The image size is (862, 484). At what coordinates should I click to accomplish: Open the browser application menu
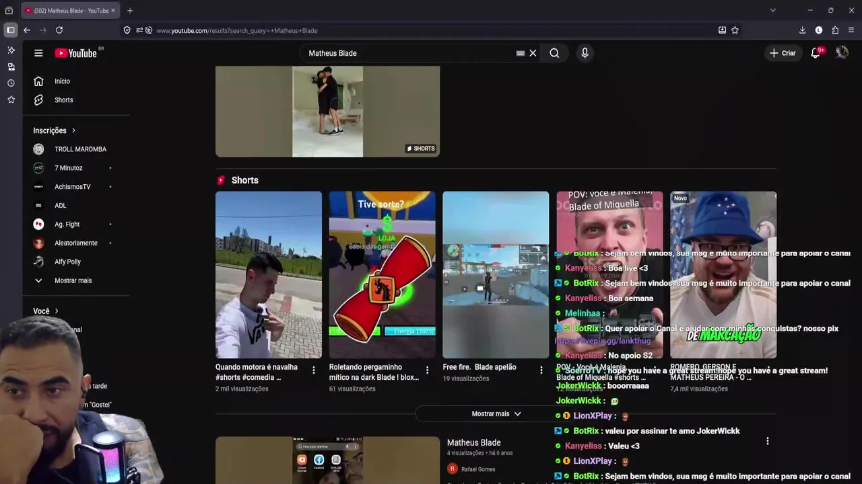[851, 30]
